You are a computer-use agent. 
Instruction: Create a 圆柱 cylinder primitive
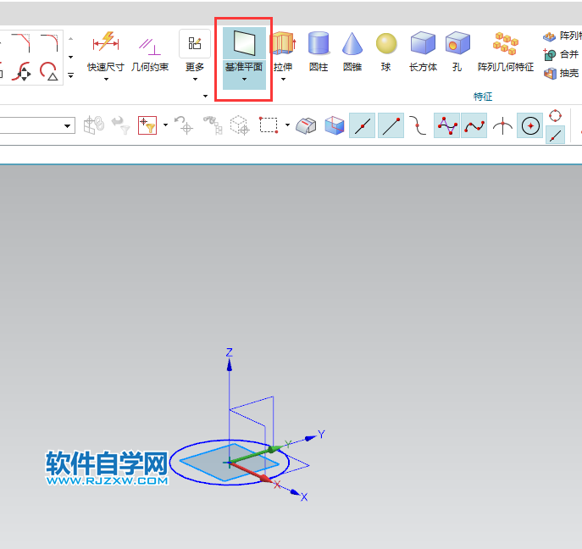[x=319, y=51]
